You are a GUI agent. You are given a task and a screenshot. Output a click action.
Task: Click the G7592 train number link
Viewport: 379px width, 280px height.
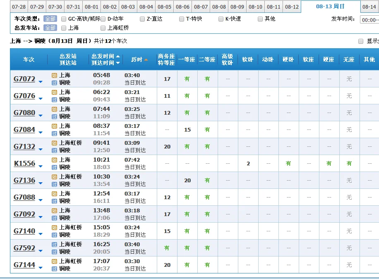[x=25, y=248]
